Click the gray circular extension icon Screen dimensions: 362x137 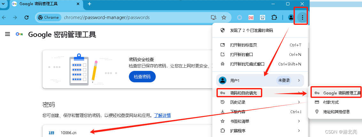[240, 17]
